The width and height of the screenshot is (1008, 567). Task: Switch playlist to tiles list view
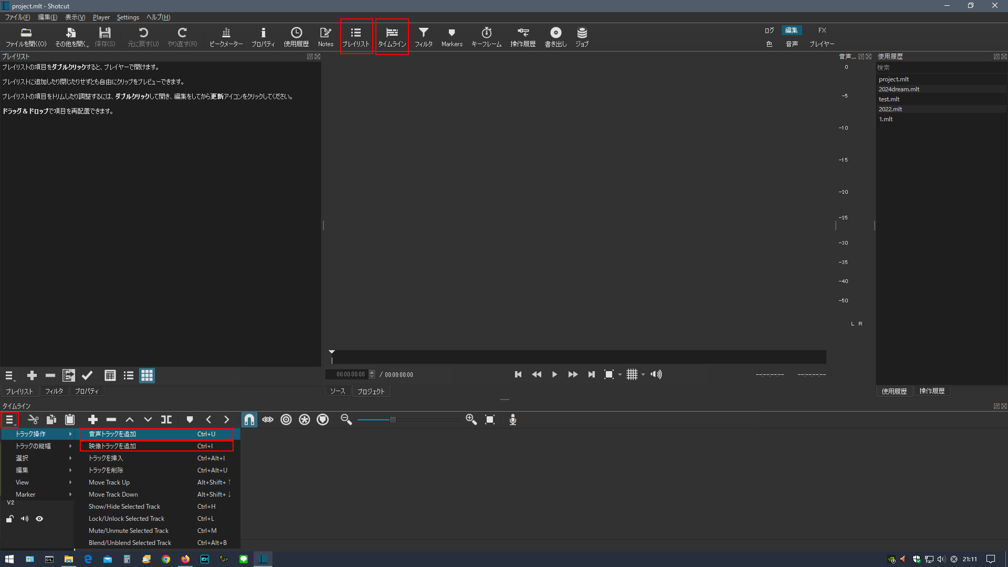(129, 375)
